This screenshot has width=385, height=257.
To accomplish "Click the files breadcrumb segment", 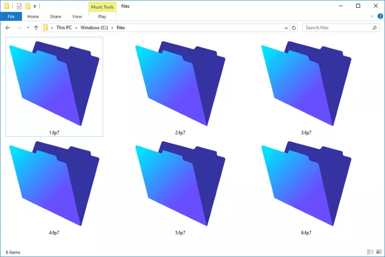I will [121, 28].
